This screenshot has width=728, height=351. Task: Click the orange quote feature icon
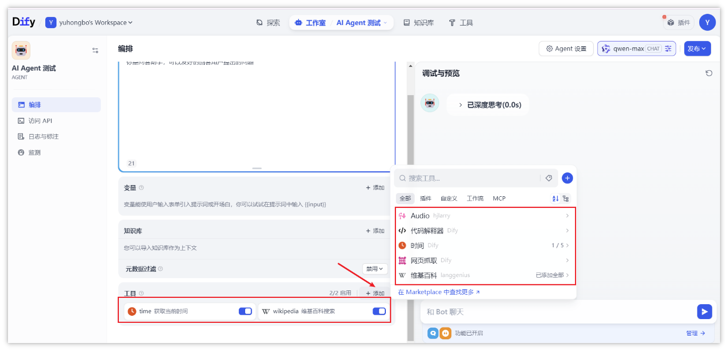pyautogui.click(x=445, y=333)
